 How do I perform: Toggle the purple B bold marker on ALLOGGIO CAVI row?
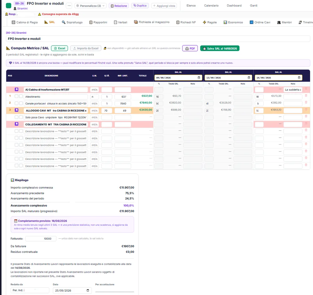[17, 110]
